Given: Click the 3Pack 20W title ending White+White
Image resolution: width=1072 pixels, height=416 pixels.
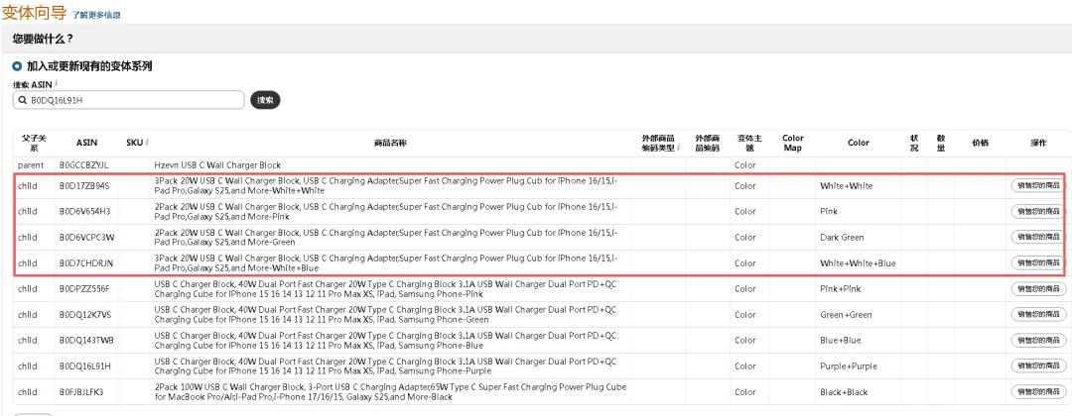Looking at the screenshot, I should [385, 185].
